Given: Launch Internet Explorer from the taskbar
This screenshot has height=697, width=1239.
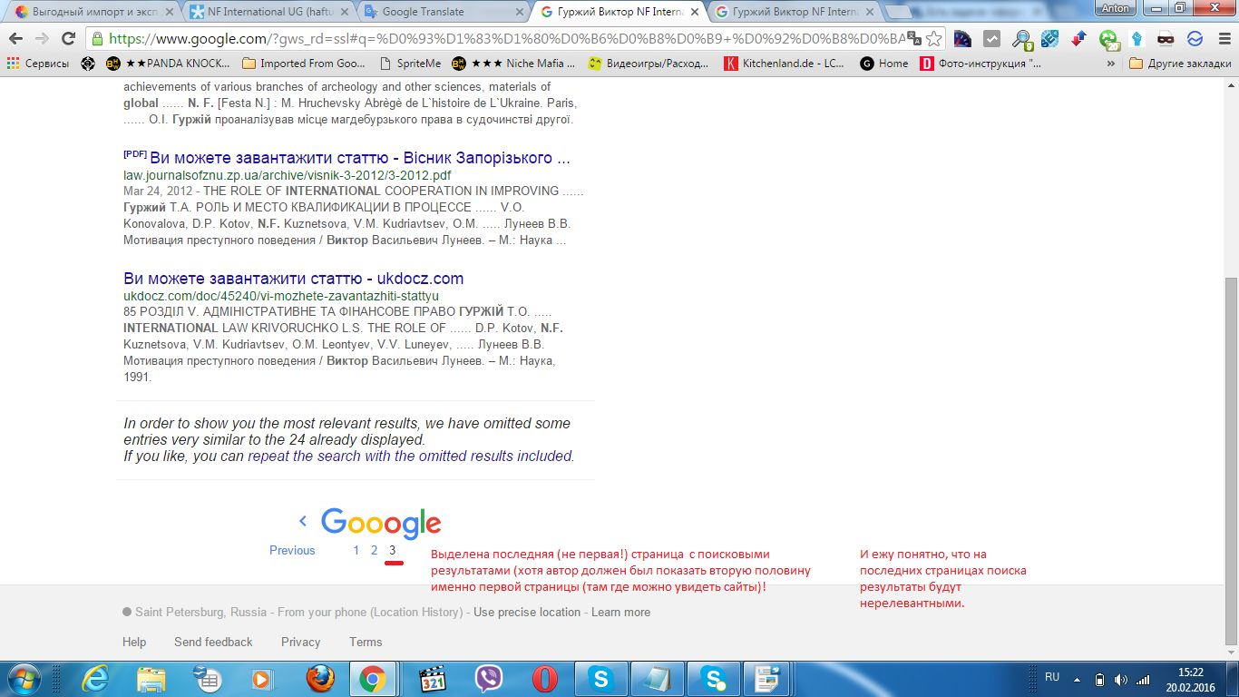Looking at the screenshot, I should 93,678.
